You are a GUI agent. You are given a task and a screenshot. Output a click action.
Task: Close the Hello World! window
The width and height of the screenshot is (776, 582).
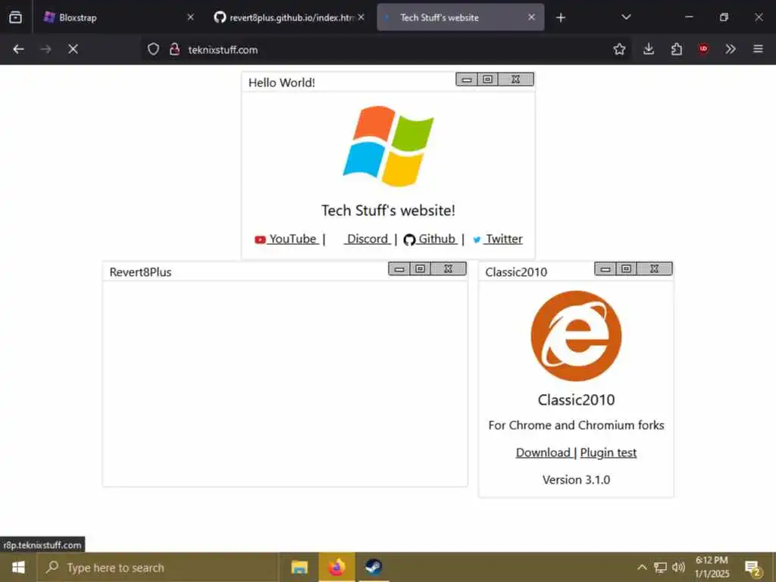[515, 79]
